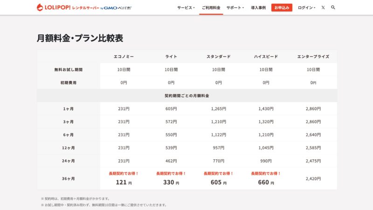
Task: Click the GMOペパボ logo text
Action: [117, 8]
